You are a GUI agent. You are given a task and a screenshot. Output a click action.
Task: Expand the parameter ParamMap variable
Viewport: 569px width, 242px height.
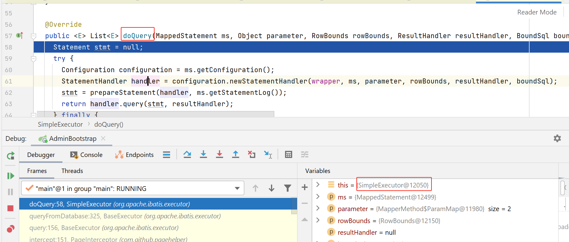318,209
